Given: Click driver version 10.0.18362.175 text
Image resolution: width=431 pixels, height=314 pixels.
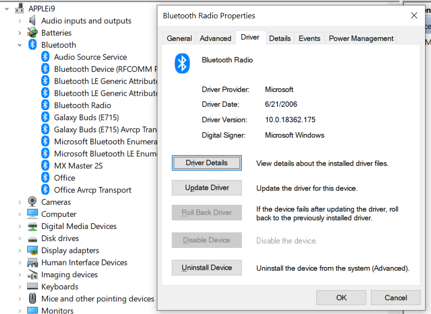Looking at the screenshot, I should click(290, 120).
